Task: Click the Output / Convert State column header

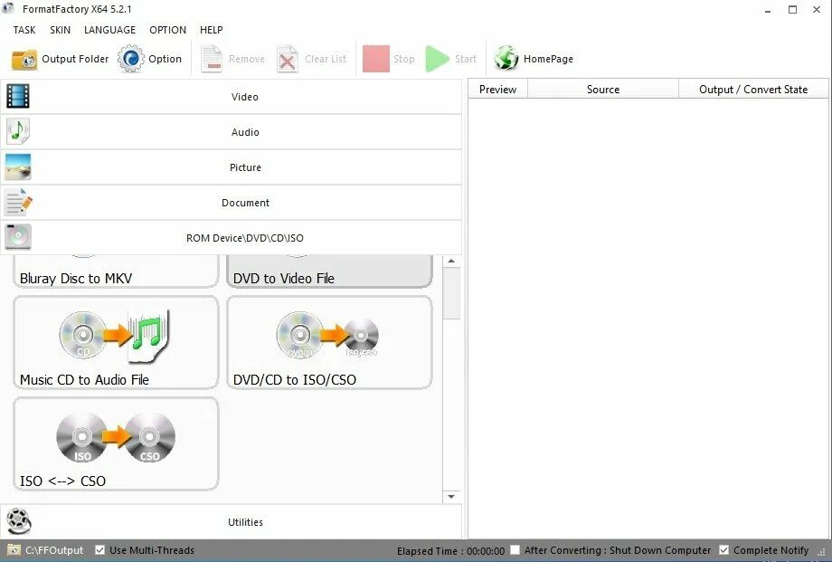Action: coord(753,90)
